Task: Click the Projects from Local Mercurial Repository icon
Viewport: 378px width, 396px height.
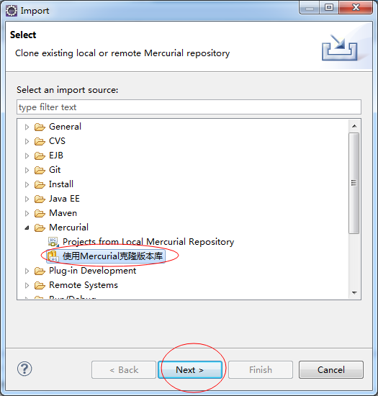Action: click(53, 242)
